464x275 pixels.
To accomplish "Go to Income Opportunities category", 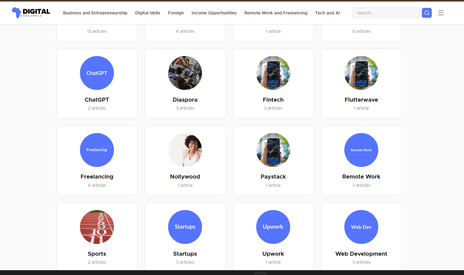I will pyautogui.click(x=214, y=13).
